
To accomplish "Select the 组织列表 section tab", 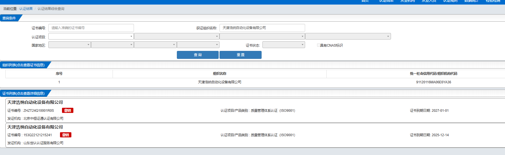I will coord(24,65).
